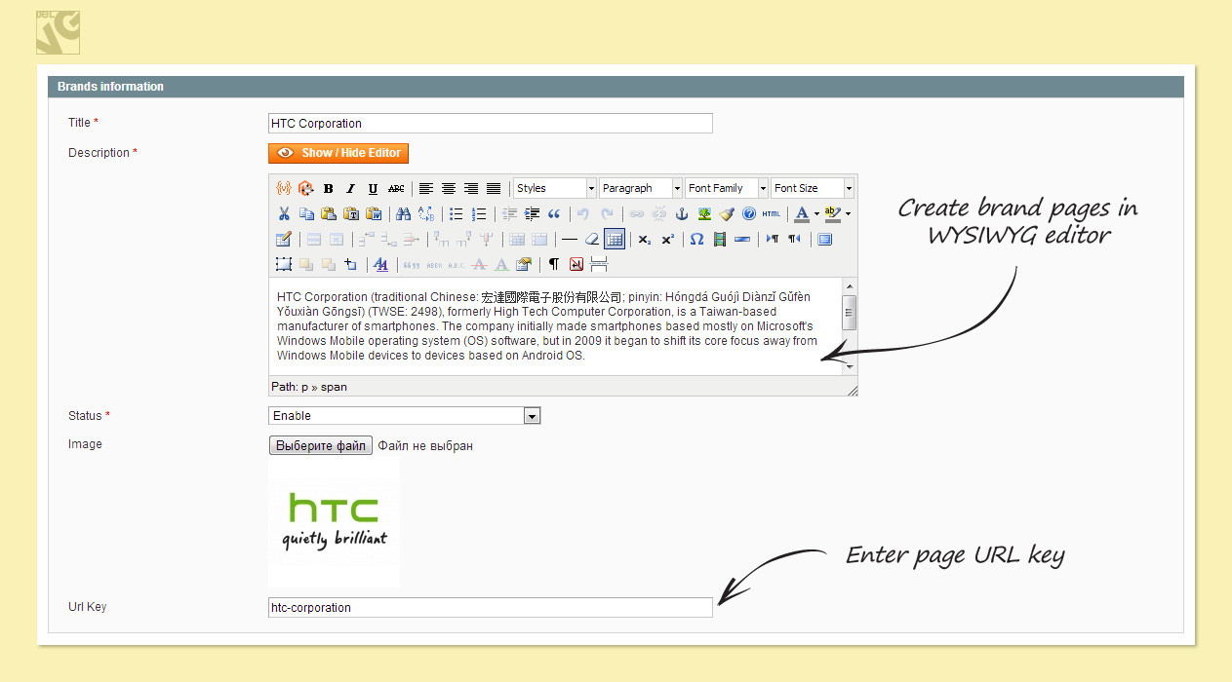
Task: Apply subscript formatting
Action: coord(645,240)
